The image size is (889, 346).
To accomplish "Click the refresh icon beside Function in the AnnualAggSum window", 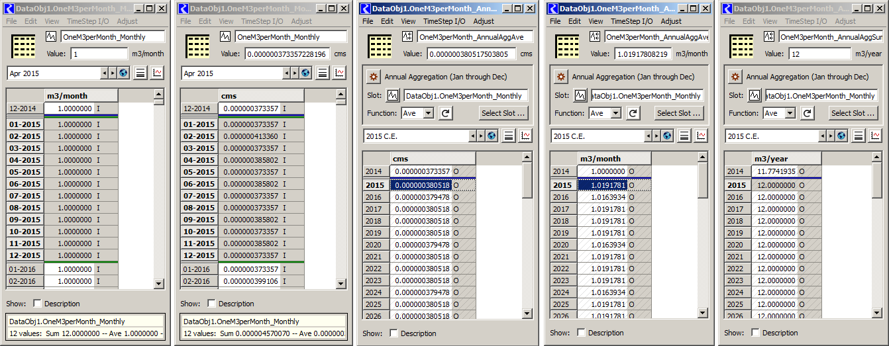I will (x=808, y=113).
